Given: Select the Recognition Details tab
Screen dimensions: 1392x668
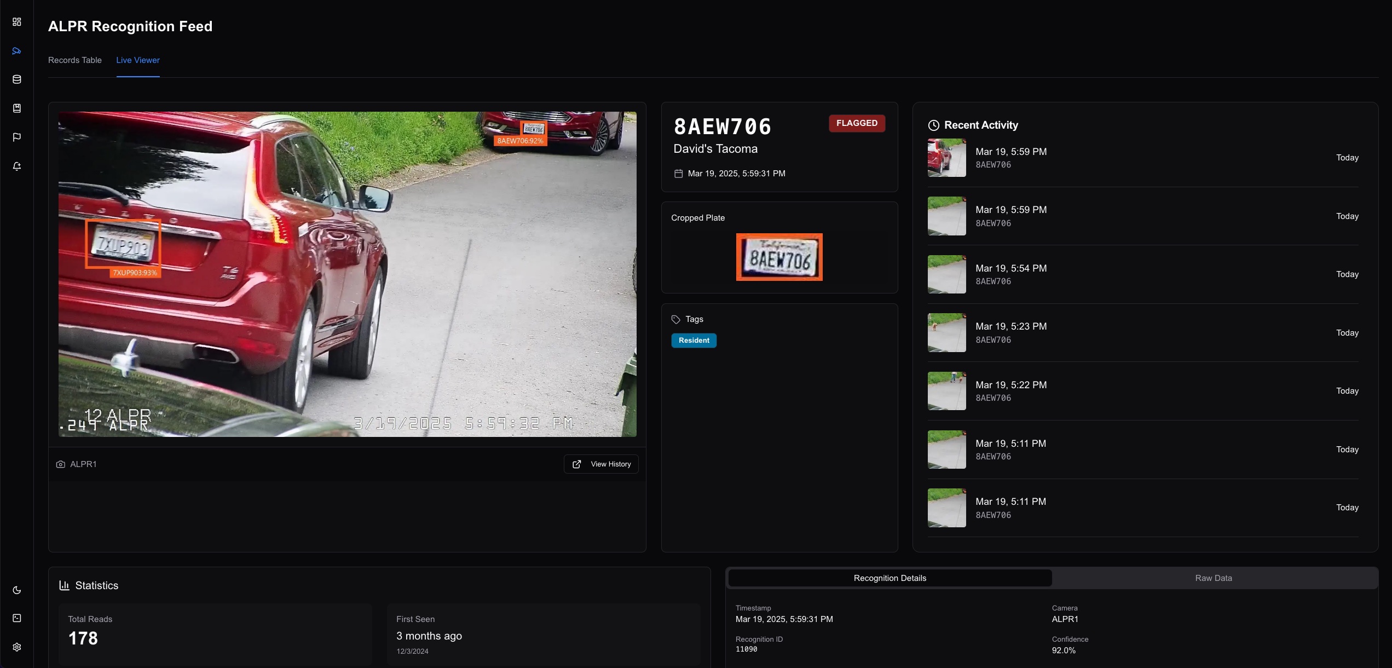Looking at the screenshot, I should coord(890,578).
